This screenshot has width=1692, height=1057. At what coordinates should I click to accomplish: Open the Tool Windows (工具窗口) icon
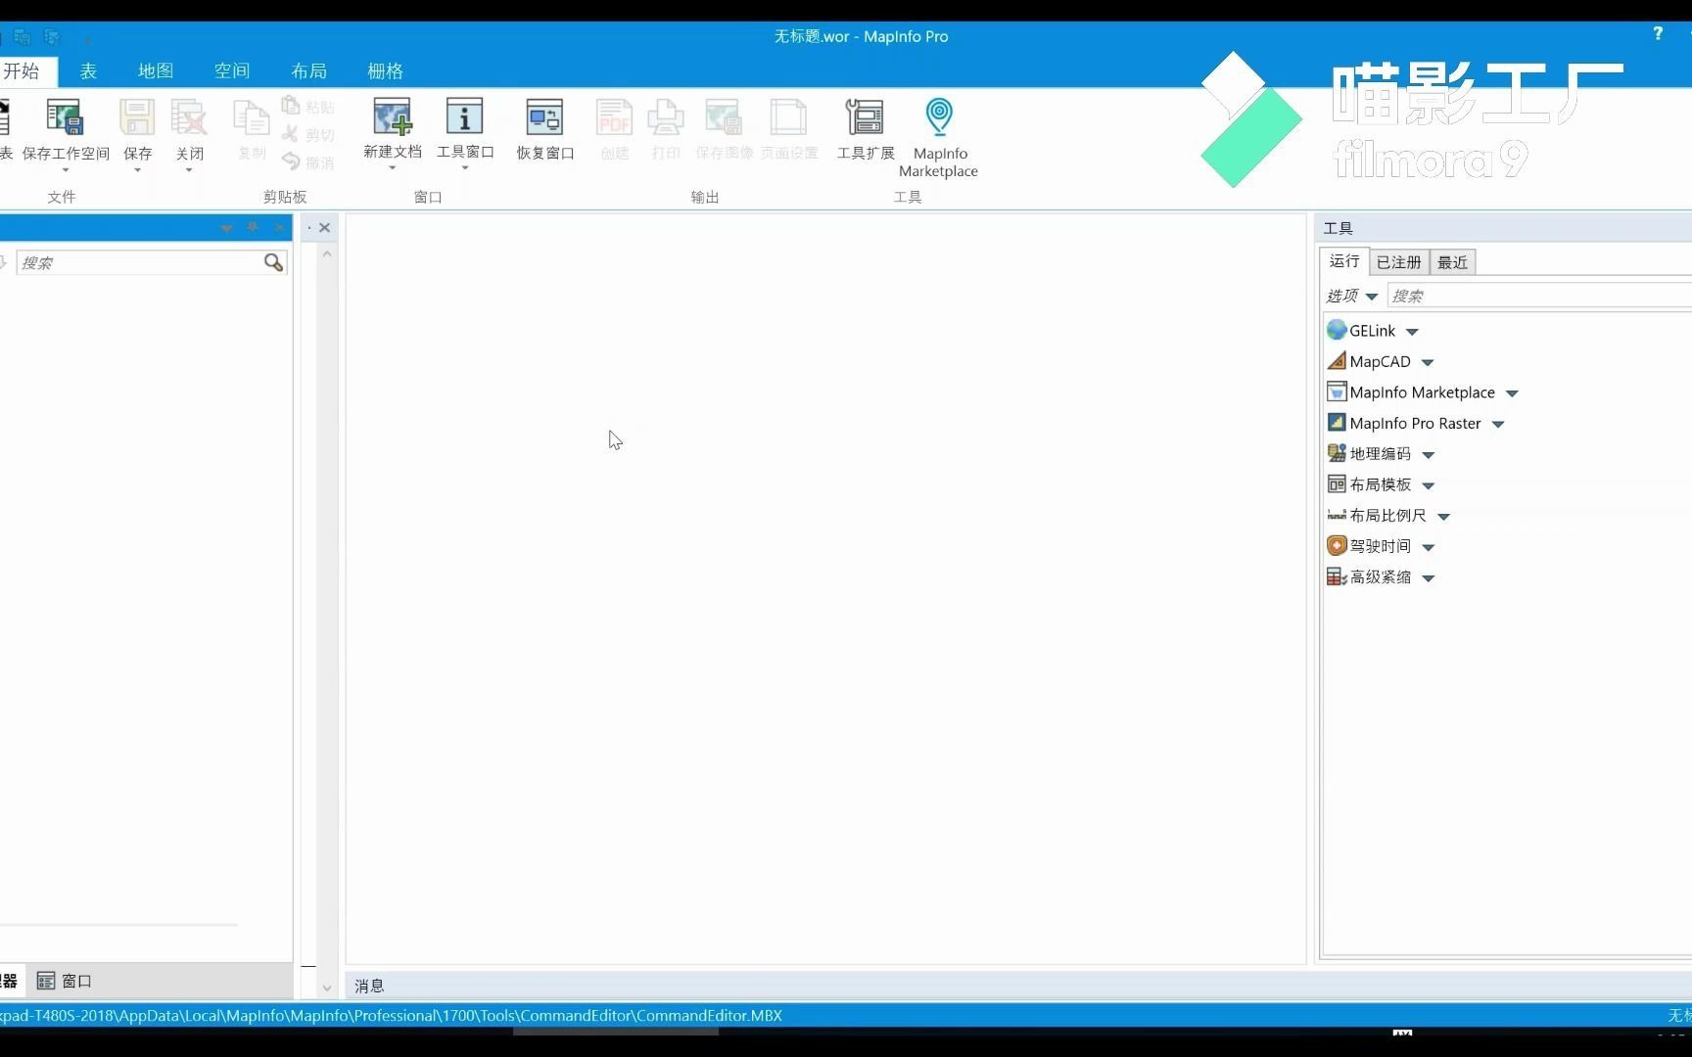[465, 116]
